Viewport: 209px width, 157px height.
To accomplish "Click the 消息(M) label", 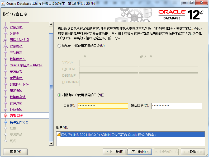I will [62, 128].
